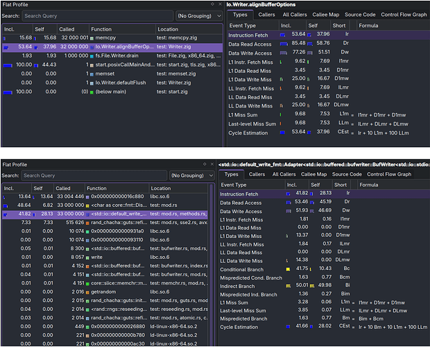Select All Callers tab in the BufWriter panel

pyautogui.click(x=284, y=174)
